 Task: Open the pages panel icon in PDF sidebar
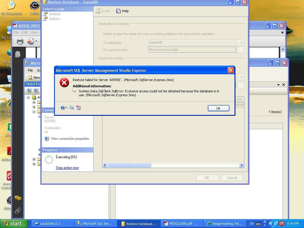click(x=18, y=54)
